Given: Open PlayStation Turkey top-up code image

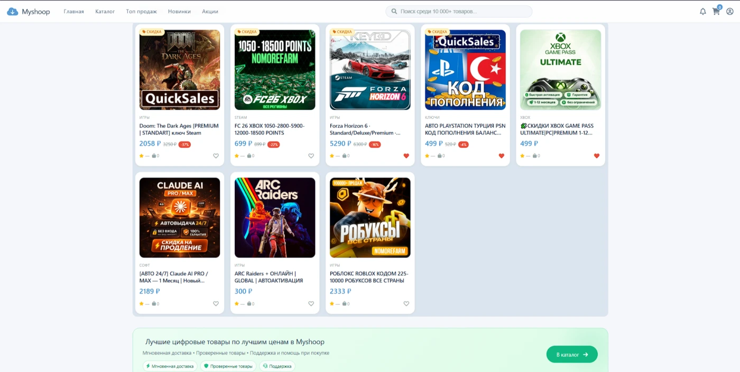Looking at the screenshot, I should click(x=465, y=70).
